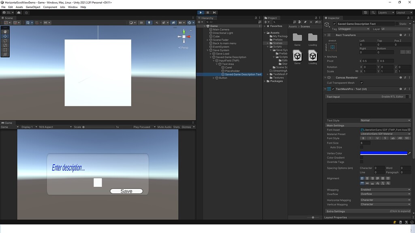
Task: Switch to the Scene tab
Action: 9,18
